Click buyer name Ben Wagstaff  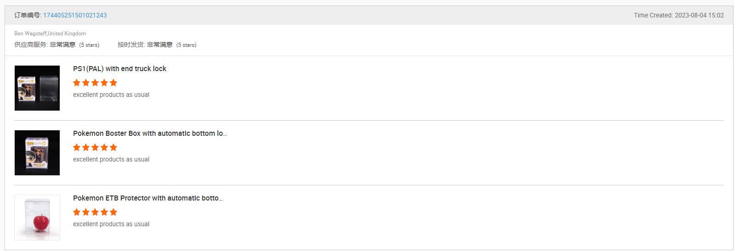tap(30, 33)
